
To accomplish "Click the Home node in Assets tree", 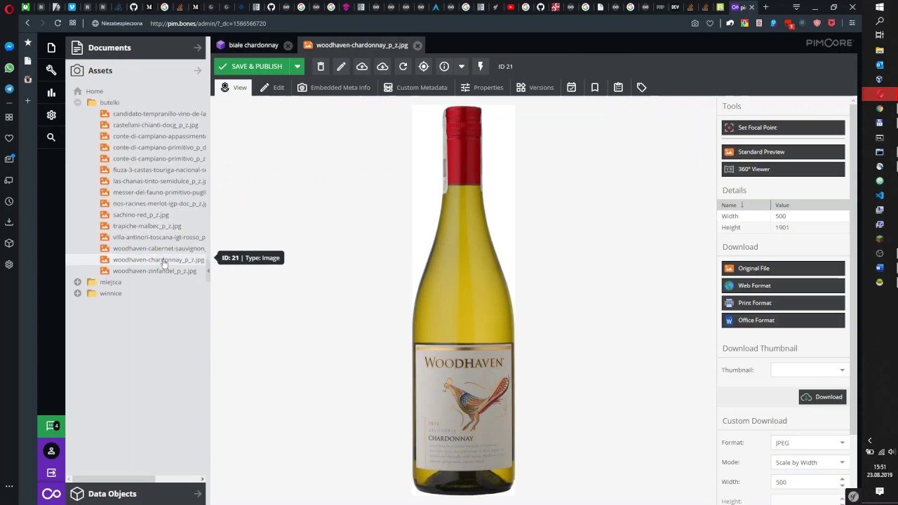I will point(95,91).
